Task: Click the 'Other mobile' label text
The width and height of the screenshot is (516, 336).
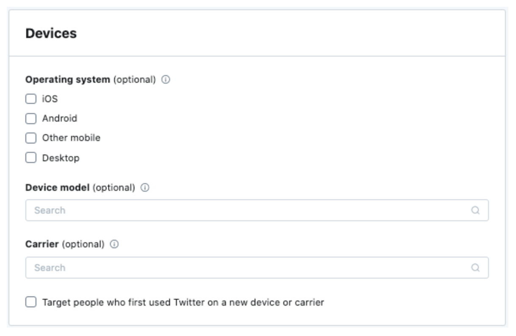Action: pyautogui.click(x=71, y=138)
